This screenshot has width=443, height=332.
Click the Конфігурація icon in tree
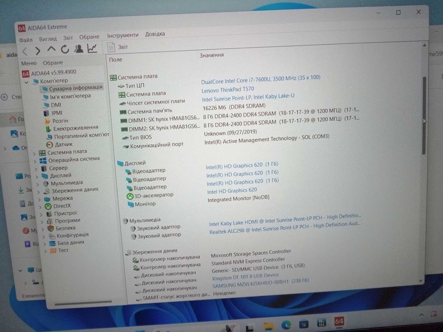(x=52, y=236)
